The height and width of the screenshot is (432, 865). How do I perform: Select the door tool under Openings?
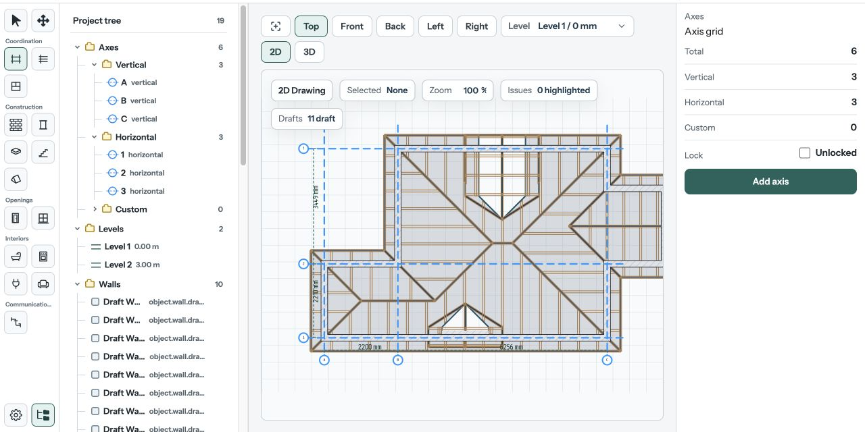(16, 218)
